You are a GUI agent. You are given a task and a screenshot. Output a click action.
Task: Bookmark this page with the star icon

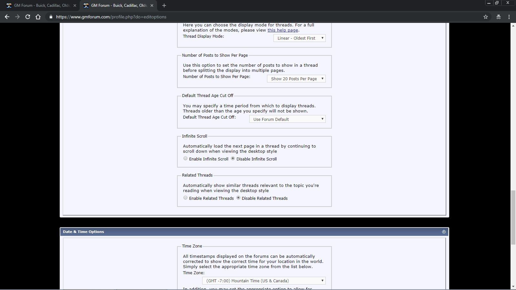(x=485, y=17)
